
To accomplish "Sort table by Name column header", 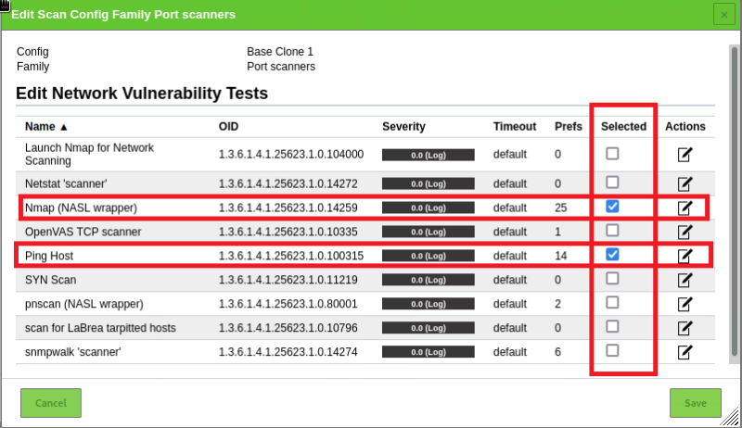I will [x=46, y=127].
